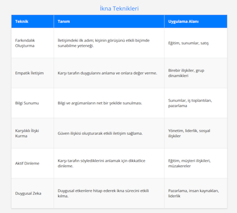Click the İkna Teknikleri title
Image resolution: width=237 pixels, height=213 pixels.
click(119, 9)
